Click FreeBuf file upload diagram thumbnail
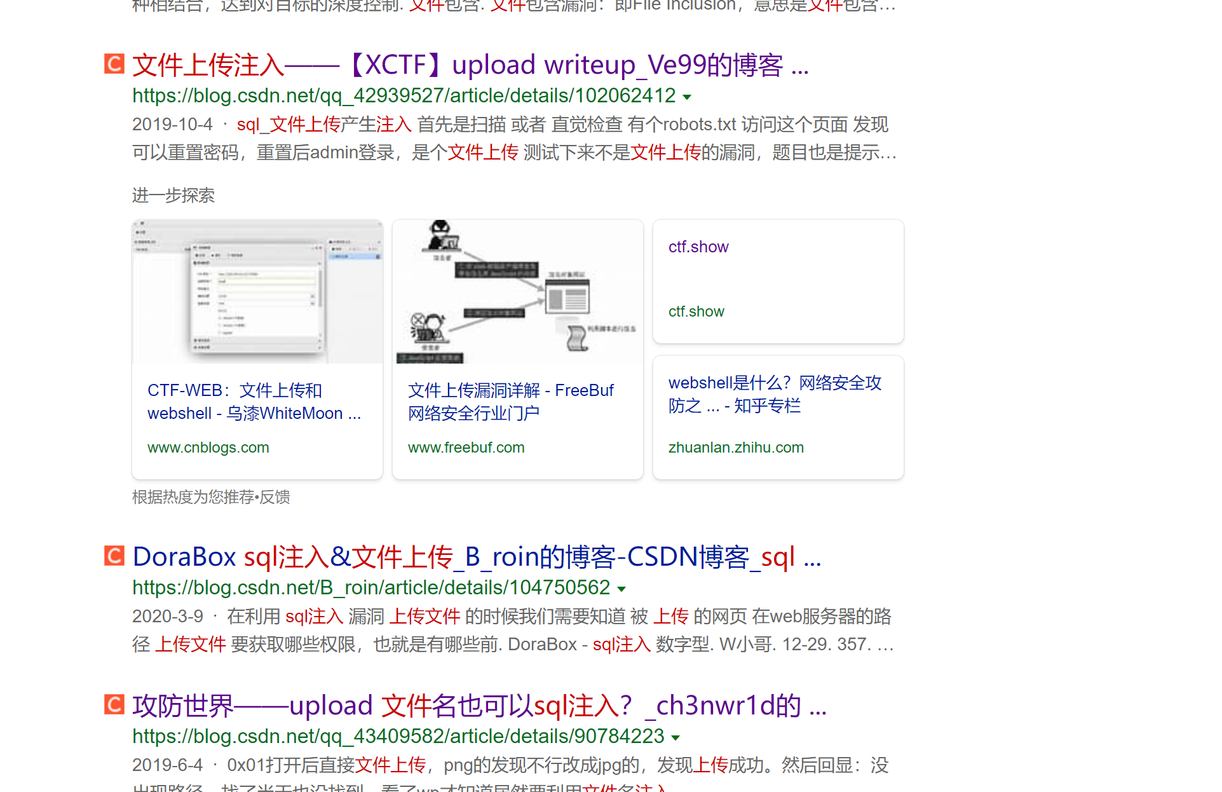1222x792 pixels. tap(517, 292)
